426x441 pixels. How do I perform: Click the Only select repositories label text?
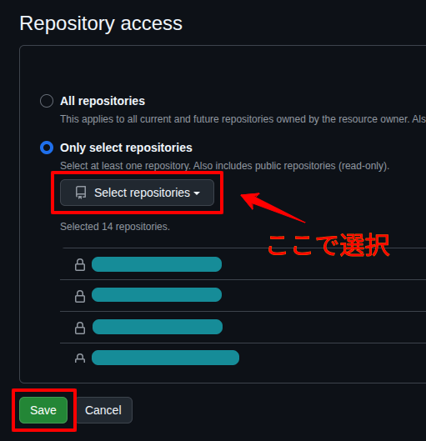(126, 148)
